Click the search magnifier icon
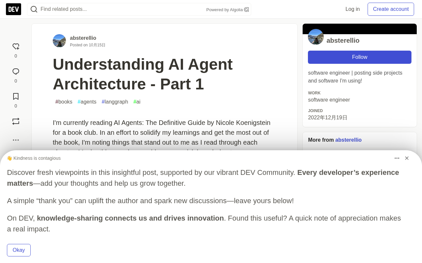This screenshot has width=422, height=263. coord(34,9)
